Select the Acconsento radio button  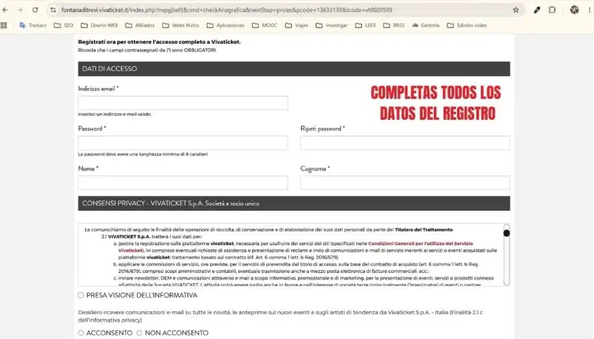[81, 333]
